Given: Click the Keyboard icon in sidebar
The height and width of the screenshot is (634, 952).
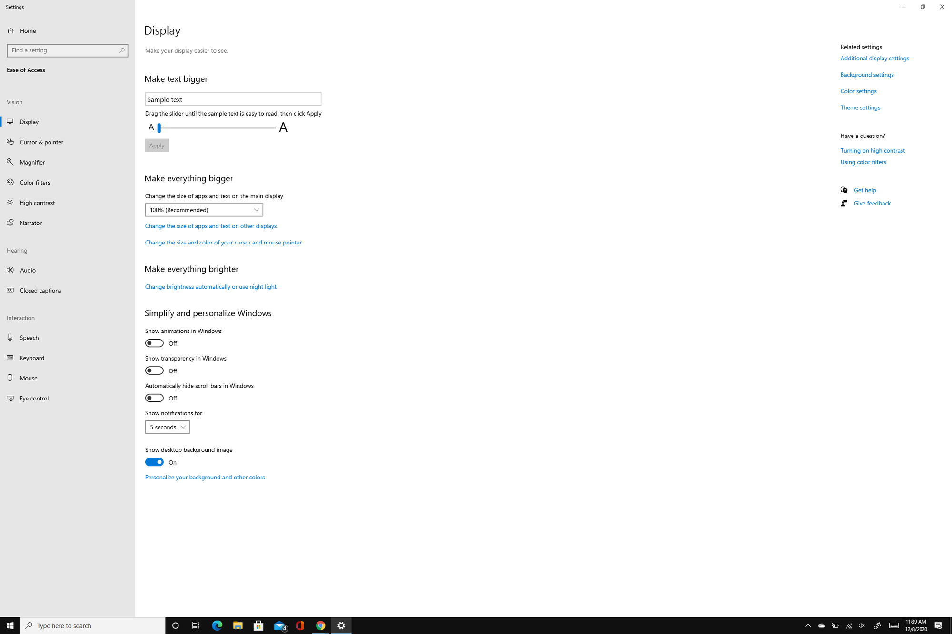Looking at the screenshot, I should 10,358.
